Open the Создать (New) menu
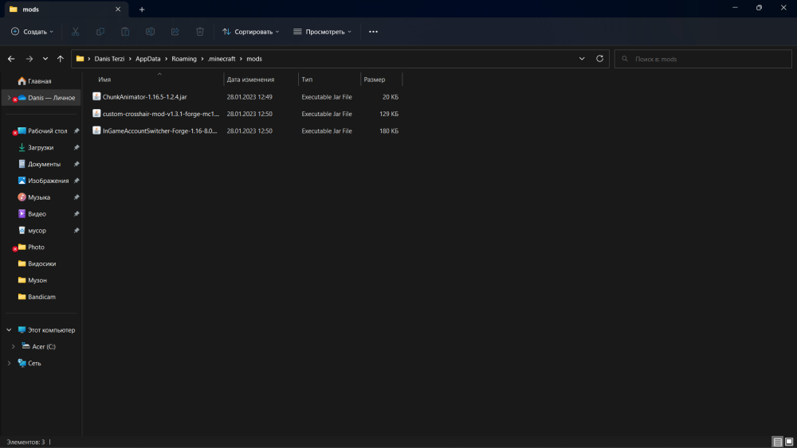 [32, 32]
